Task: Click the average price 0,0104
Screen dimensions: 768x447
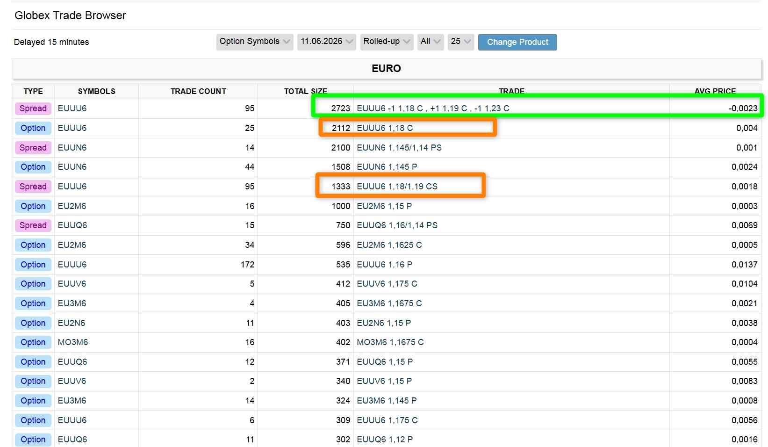Action: tap(745, 284)
